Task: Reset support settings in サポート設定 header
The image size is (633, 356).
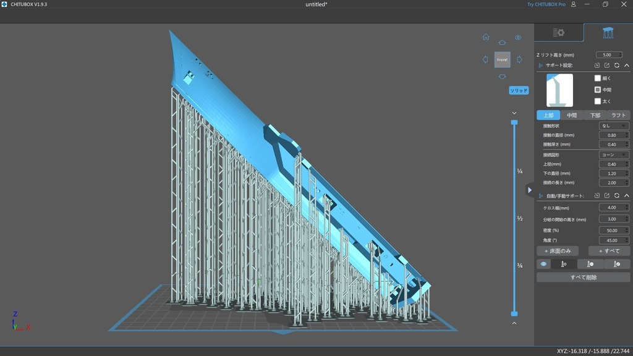Action: click(617, 66)
